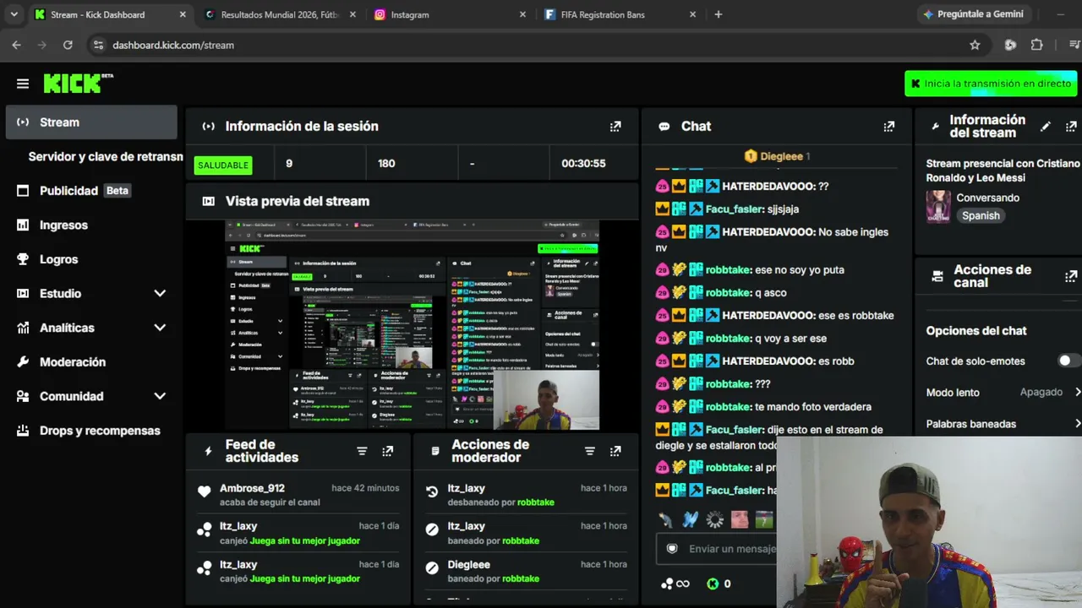Click the Spanish language tag
The width and height of the screenshot is (1082, 608).
pyautogui.click(x=981, y=215)
